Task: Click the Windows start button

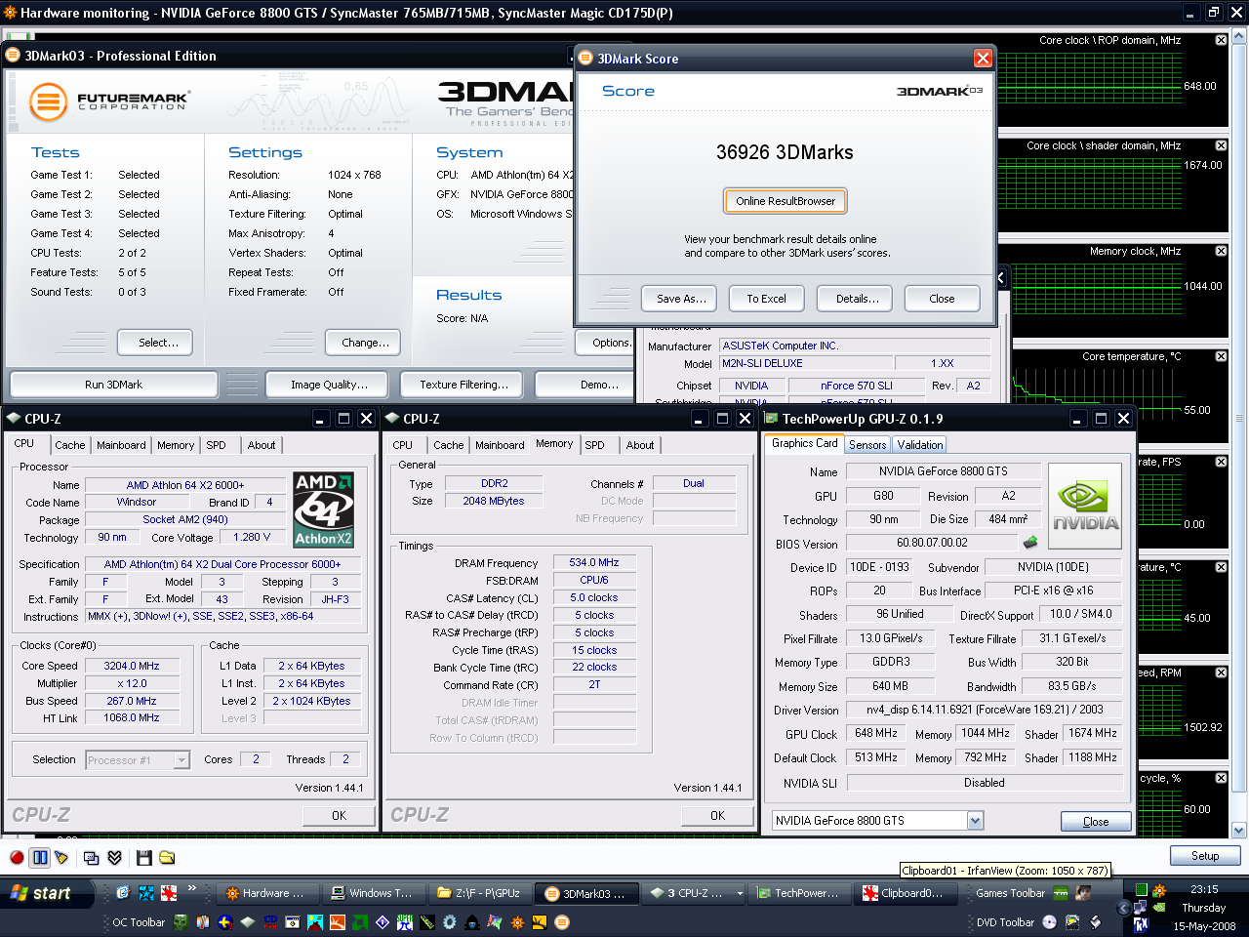Action: (47, 893)
